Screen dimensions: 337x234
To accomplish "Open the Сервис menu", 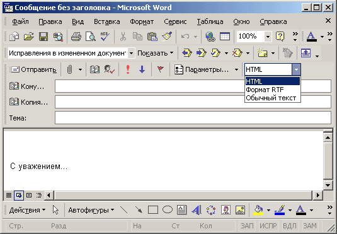I will 175,21.
